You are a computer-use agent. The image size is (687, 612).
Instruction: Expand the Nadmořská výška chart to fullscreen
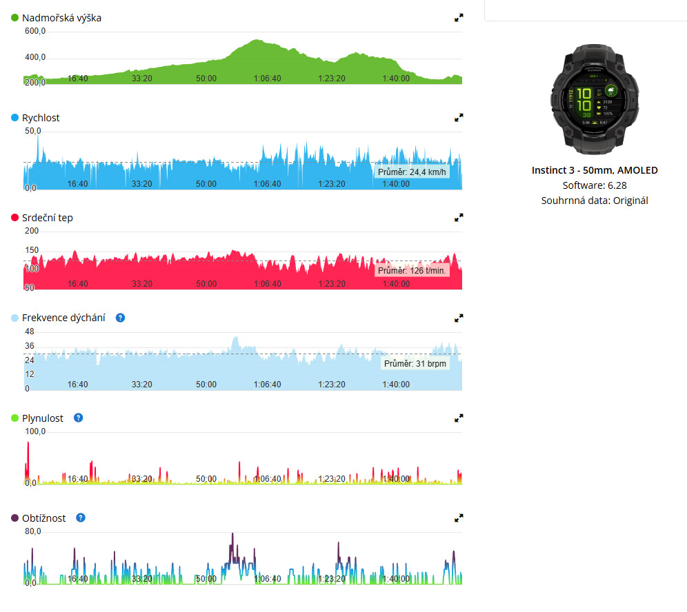coord(459,18)
